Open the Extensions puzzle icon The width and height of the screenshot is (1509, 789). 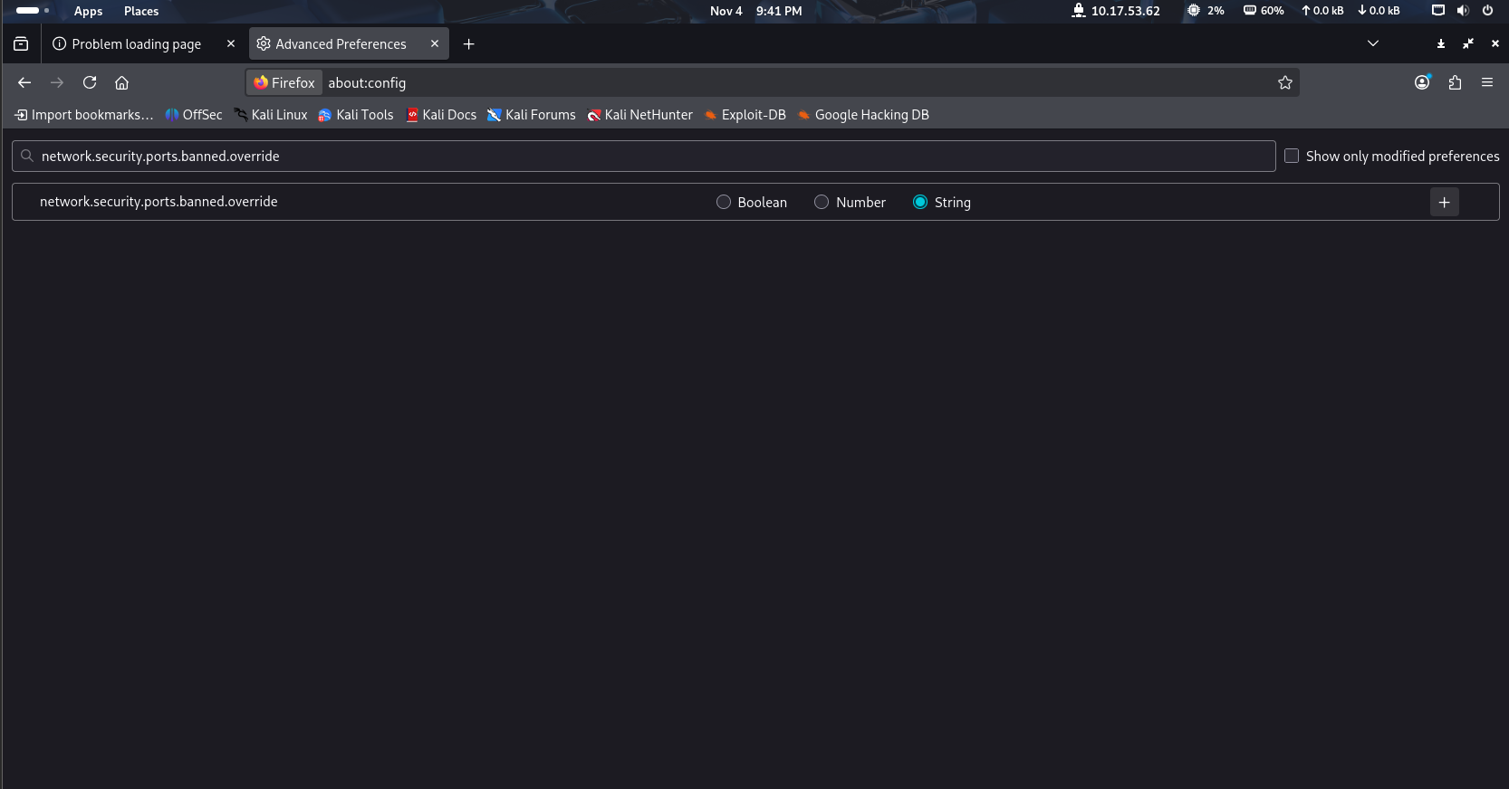coord(1455,82)
